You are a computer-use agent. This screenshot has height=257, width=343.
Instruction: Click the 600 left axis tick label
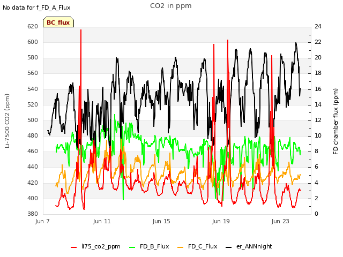pyautogui.click(x=33, y=42)
